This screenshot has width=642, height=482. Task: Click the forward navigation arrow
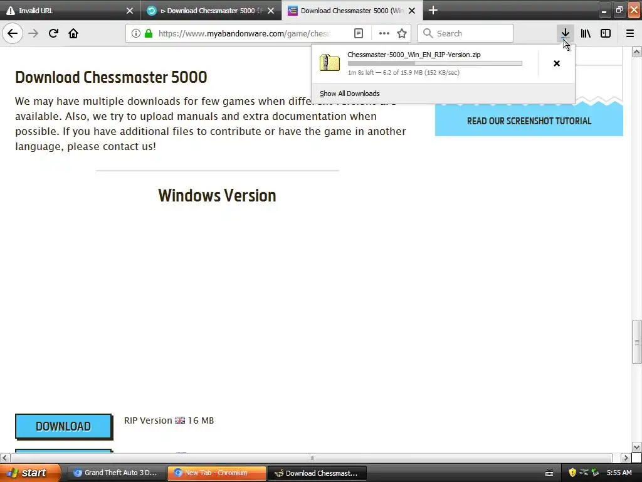(x=33, y=33)
